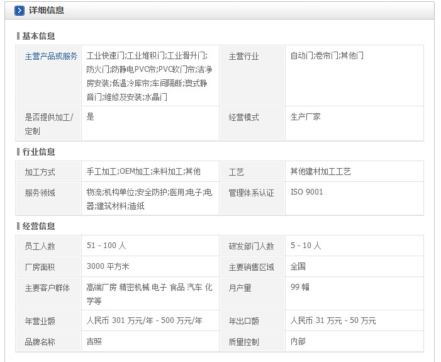The height and width of the screenshot is (362, 441).
Task: Select the 详细信息 header title
Action: point(47,11)
